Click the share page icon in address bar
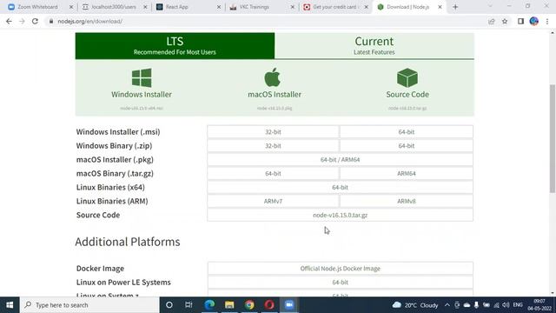 click(x=492, y=21)
